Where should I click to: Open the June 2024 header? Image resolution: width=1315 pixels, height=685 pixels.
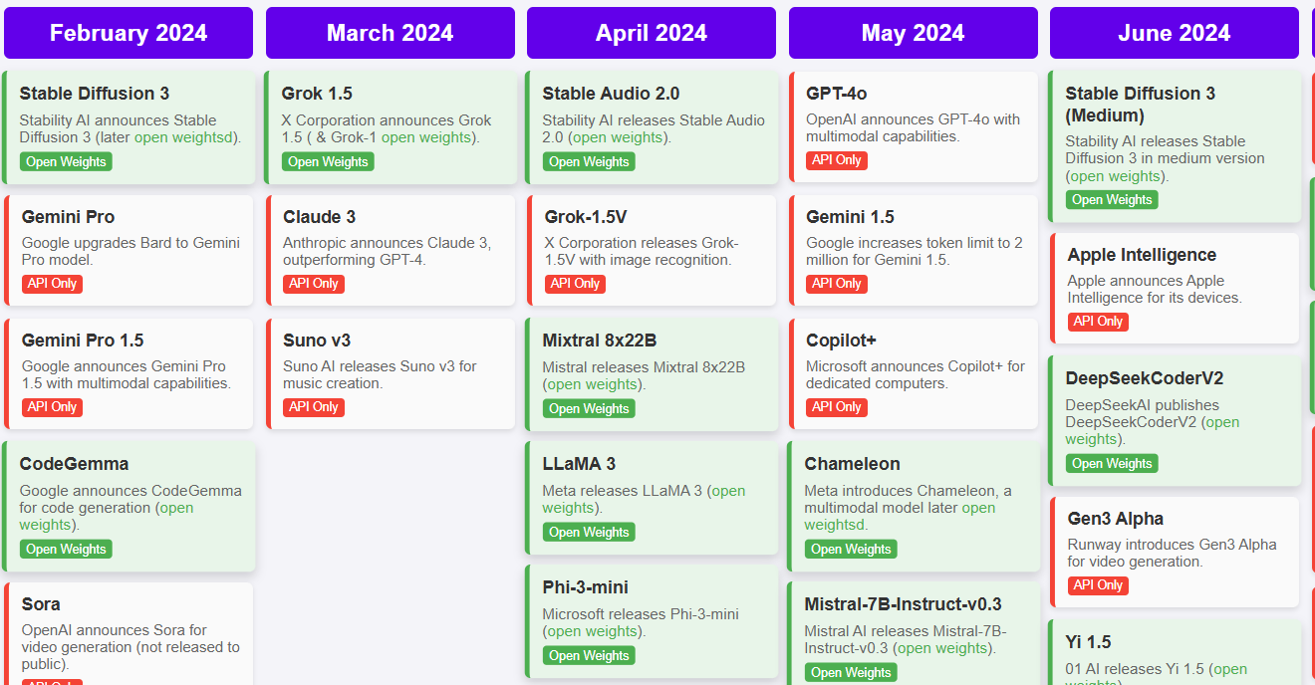click(x=1175, y=33)
